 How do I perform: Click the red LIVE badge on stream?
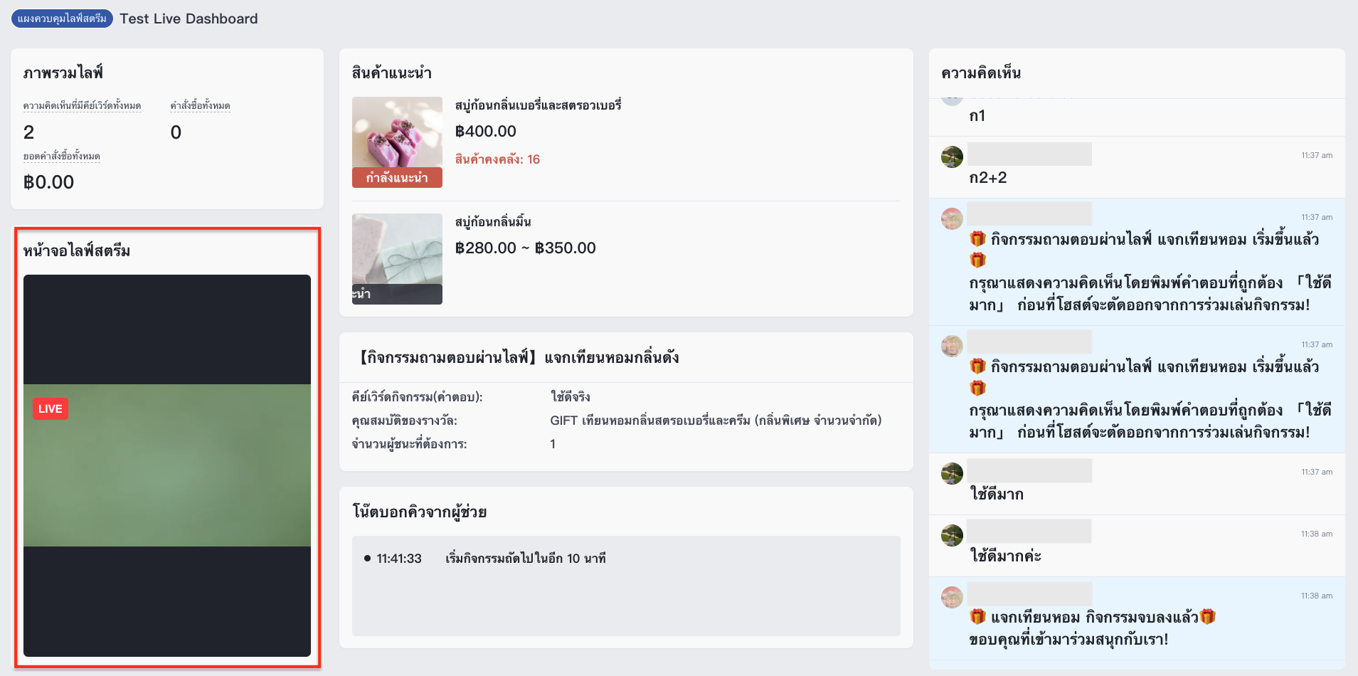(51, 408)
